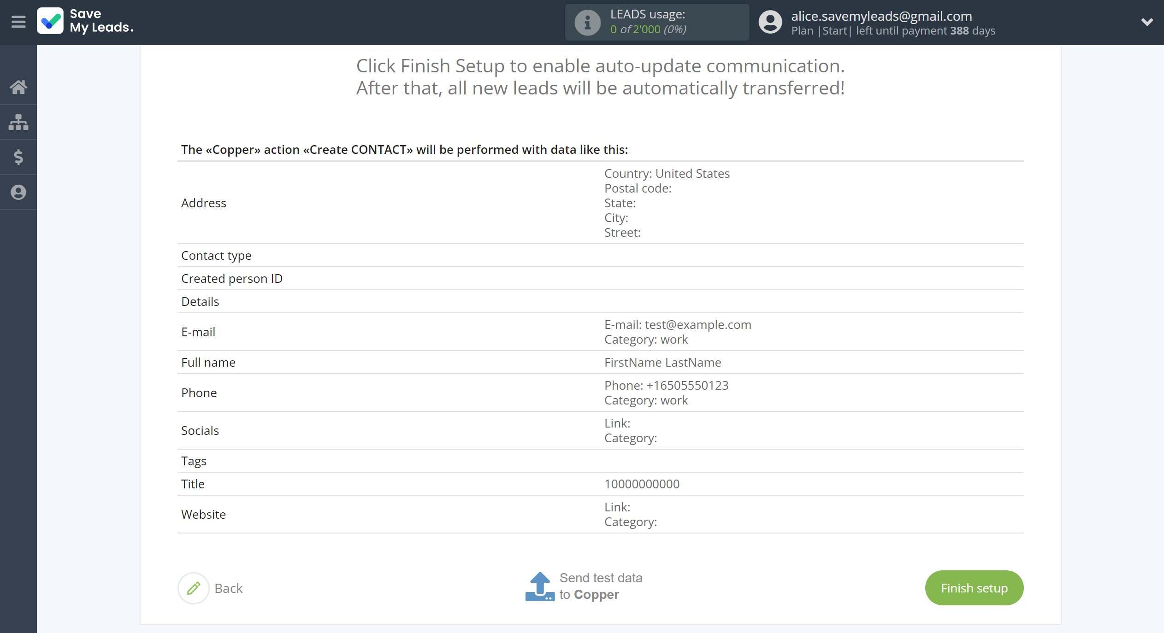Viewport: 1164px width, 633px height.
Task: Click the phone number +16505550123
Action: (687, 385)
